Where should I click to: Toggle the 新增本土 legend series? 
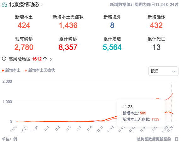(x=11, y=70)
